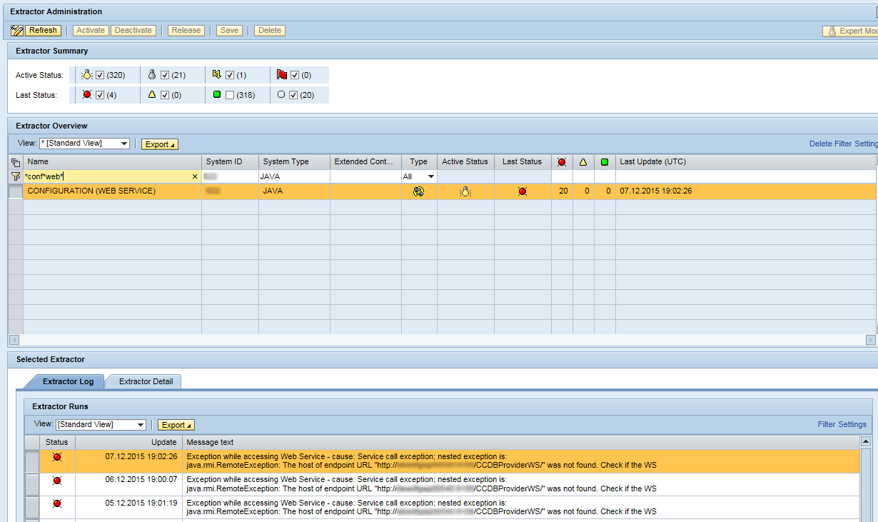Open Export menu in Extractor Overview
The image size is (878, 522).
[x=160, y=144]
